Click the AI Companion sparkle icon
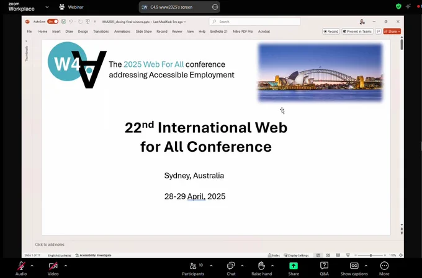The width and height of the screenshot is (422, 278). coord(408,6)
